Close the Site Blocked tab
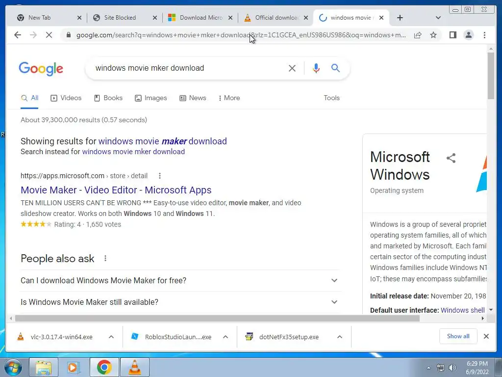This screenshot has width=502, height=377. tap(155, 18)
